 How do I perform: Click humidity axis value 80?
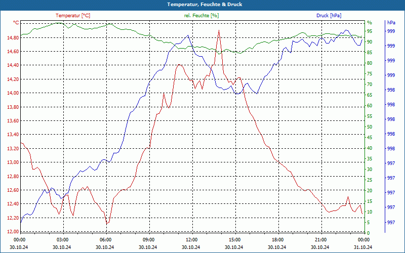370,63
